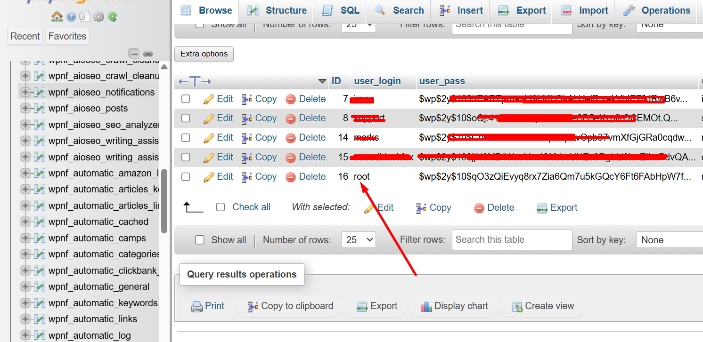This screenshot has width=703, height=342.
Task: Click the red Delete icon for ID 14
Action: (x=291, y=138)
